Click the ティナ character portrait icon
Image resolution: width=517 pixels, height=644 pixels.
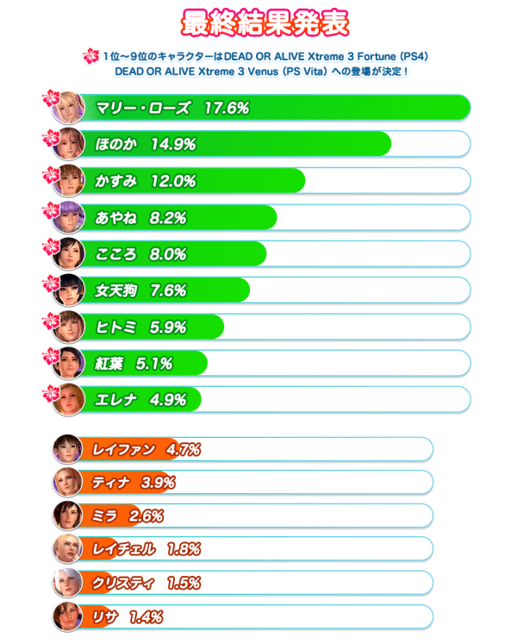(67, 483)
